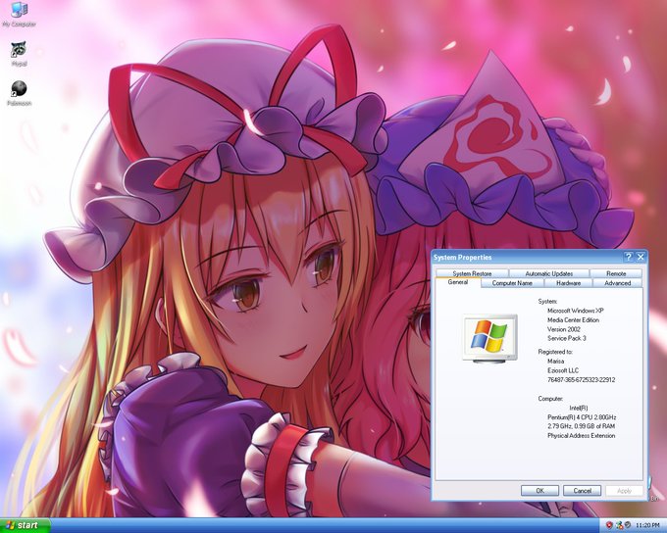Select the General tab
This screenshot has height=533, width=667.
458,282
